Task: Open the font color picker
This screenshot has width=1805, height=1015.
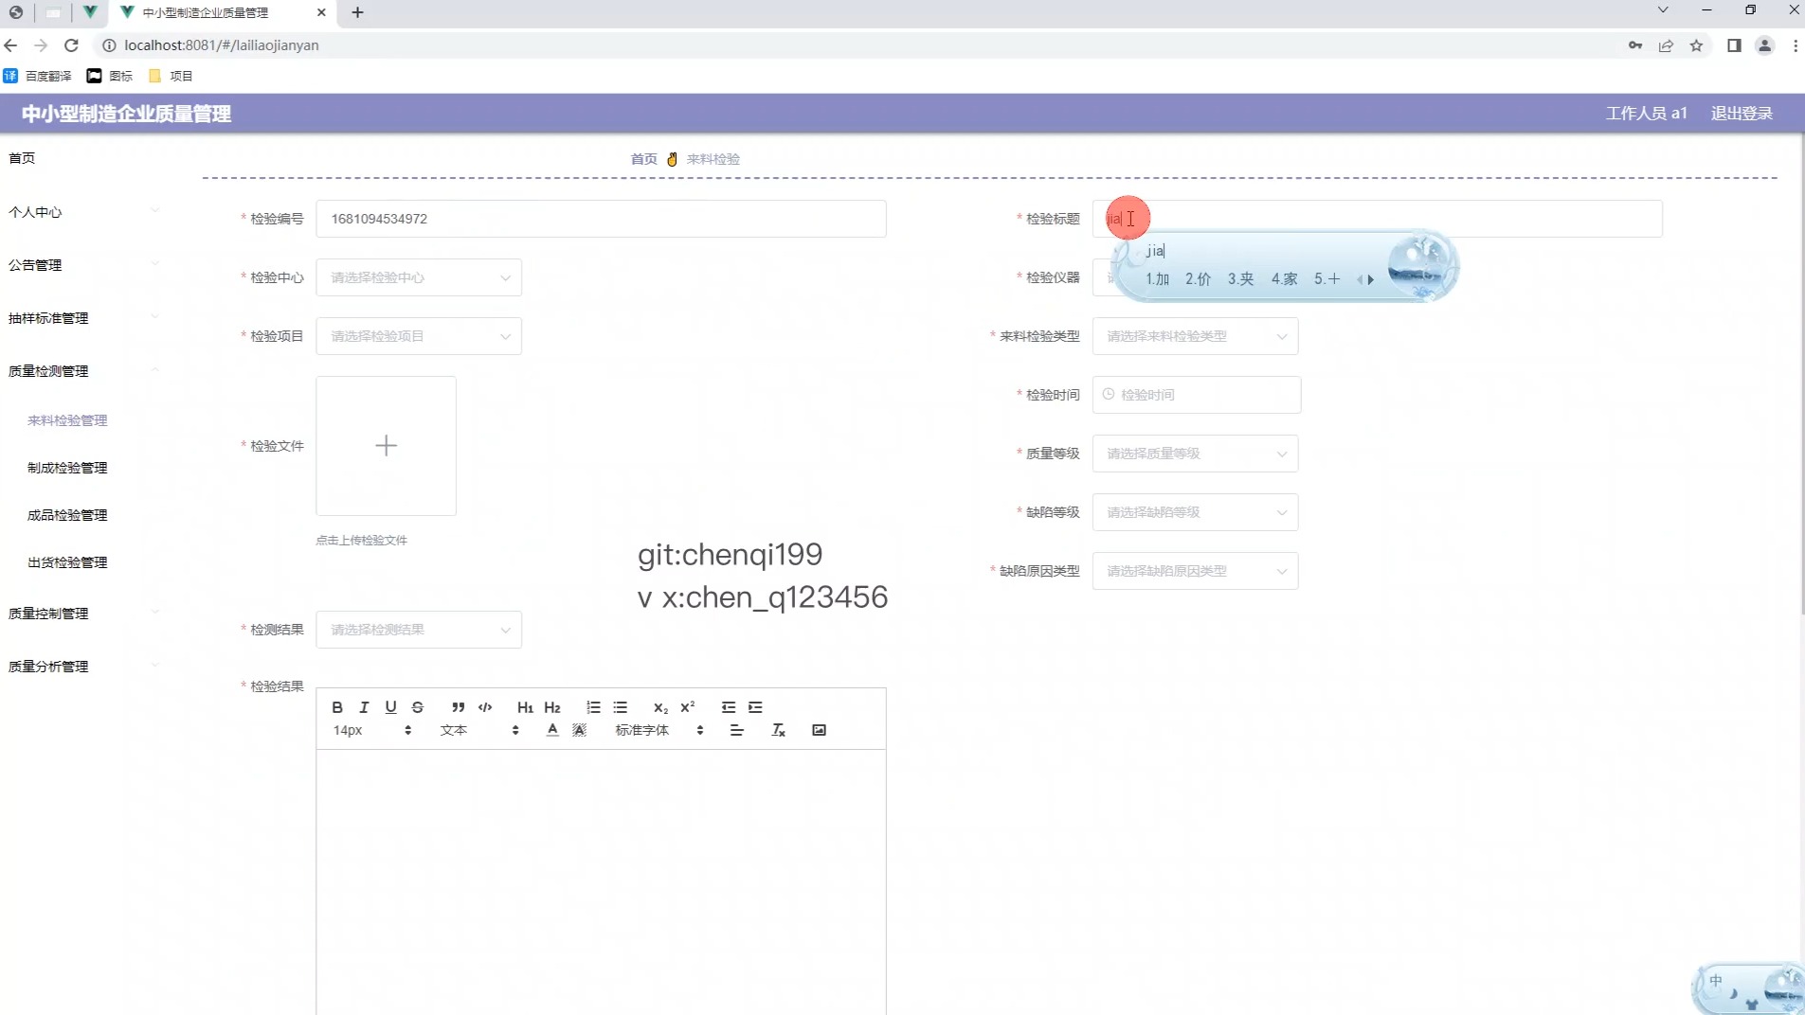Action: click(x=551, y=729)
